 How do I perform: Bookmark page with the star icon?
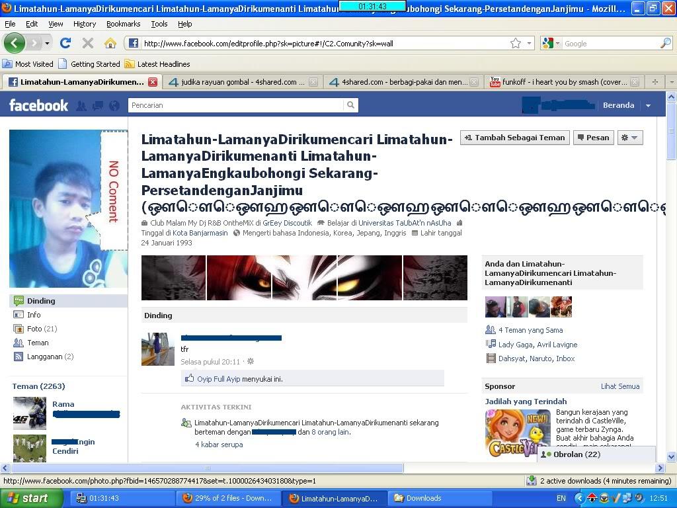click(516, 43)
